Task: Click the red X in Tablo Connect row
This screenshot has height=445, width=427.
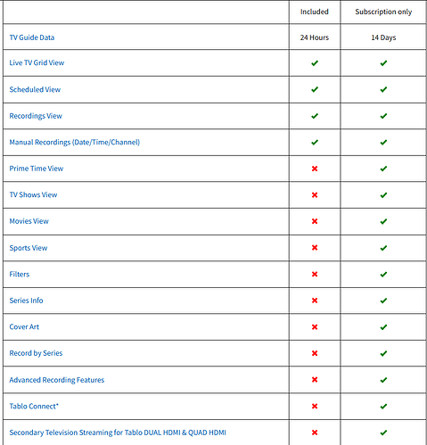Action: 315,406
